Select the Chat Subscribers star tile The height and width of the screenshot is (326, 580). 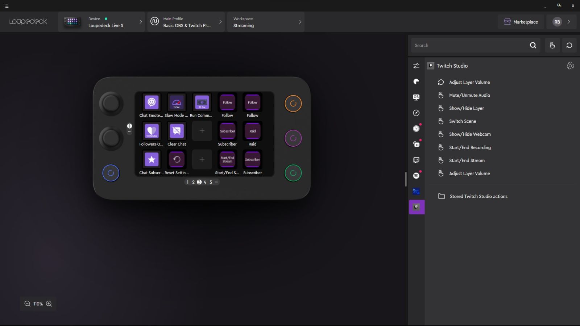click(152, 160)
